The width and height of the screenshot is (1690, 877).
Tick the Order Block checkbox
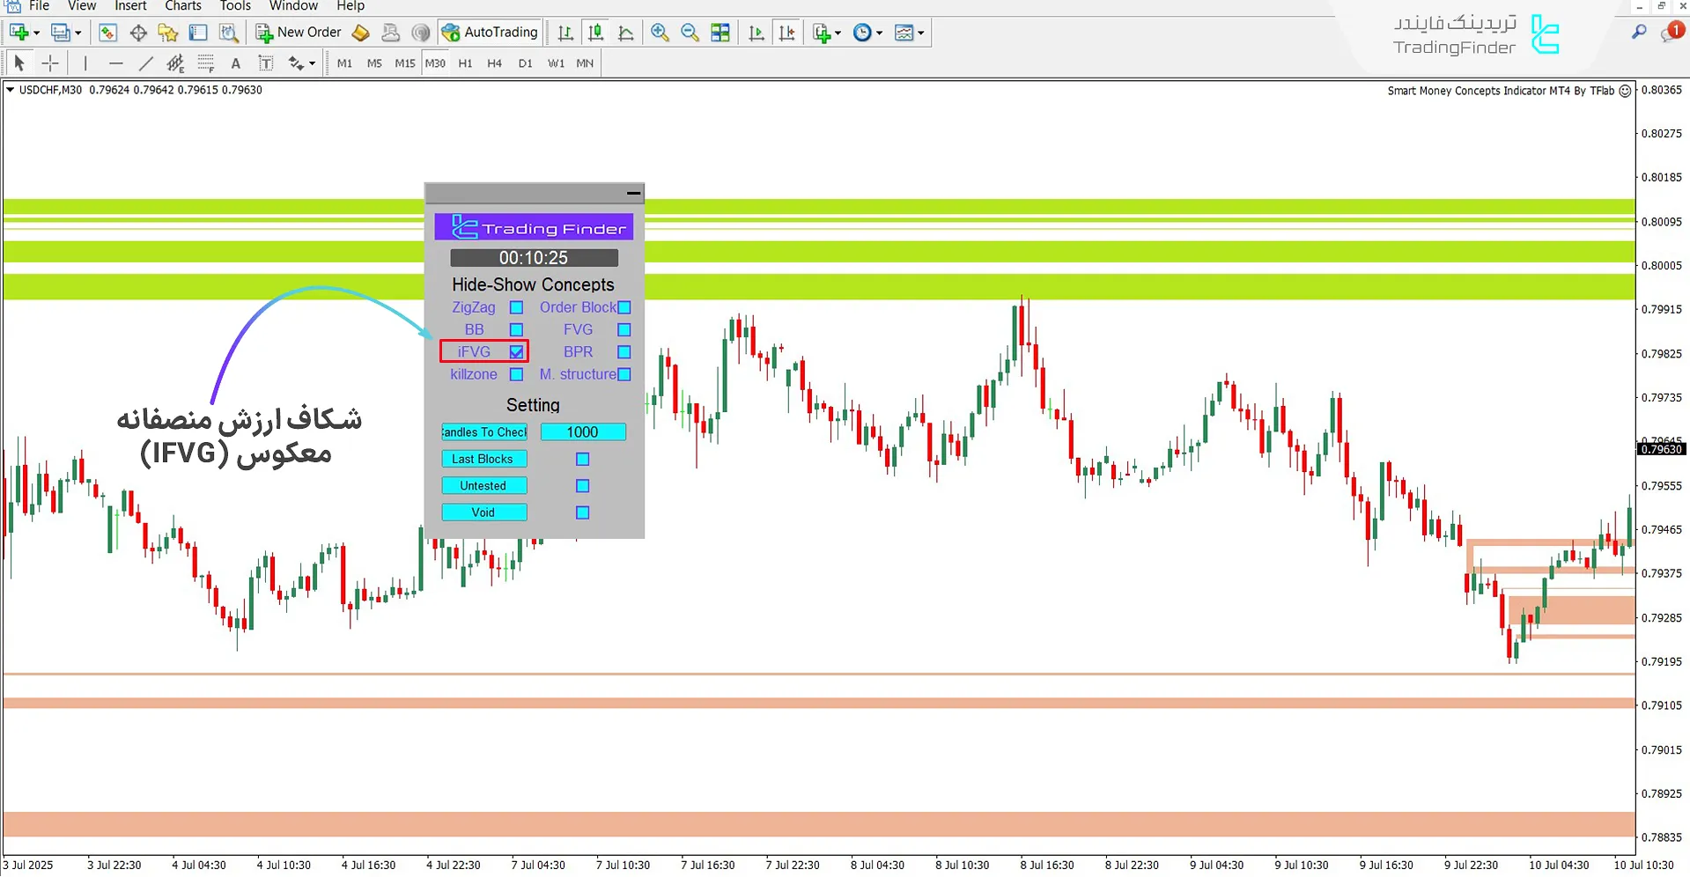point(624,307)
